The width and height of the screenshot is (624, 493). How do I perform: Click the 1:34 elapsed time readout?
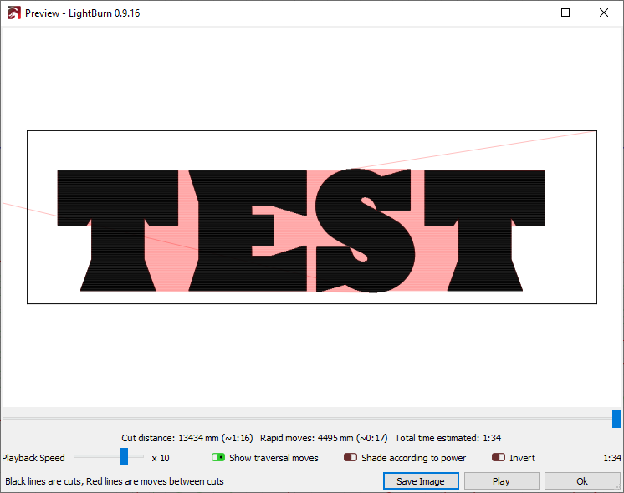click(612, 458)
